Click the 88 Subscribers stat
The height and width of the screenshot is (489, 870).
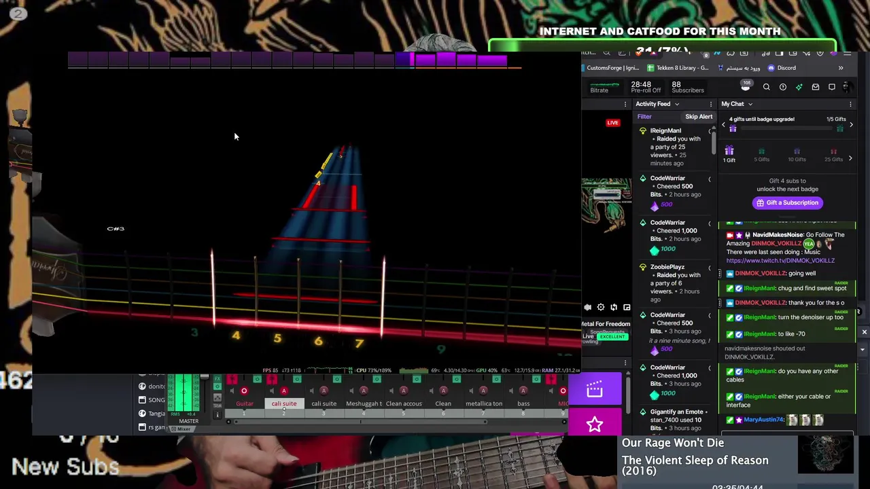pos(687,87)
